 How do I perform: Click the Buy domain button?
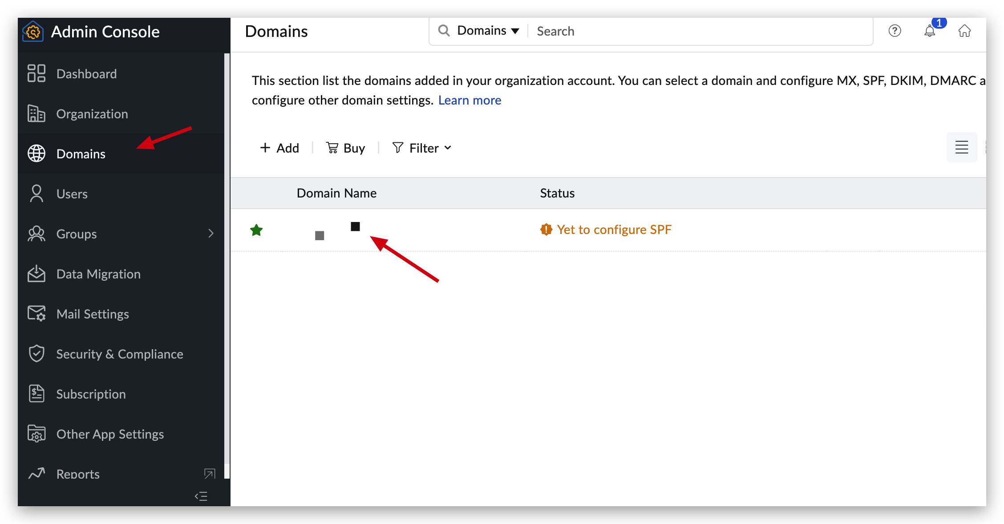[x=345, y=148]
